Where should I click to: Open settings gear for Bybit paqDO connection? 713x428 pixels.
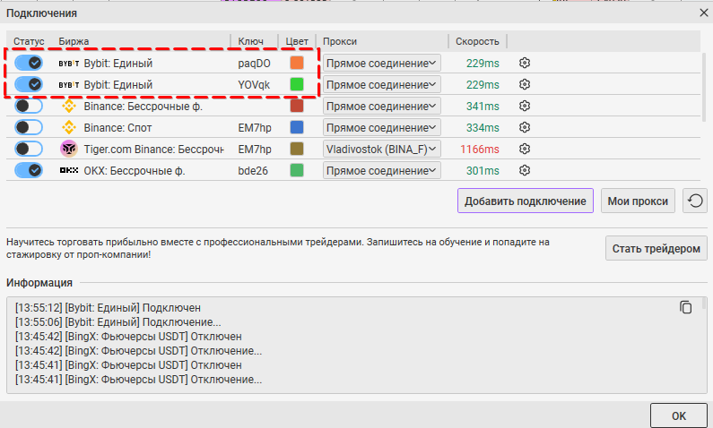click(525, 63)
